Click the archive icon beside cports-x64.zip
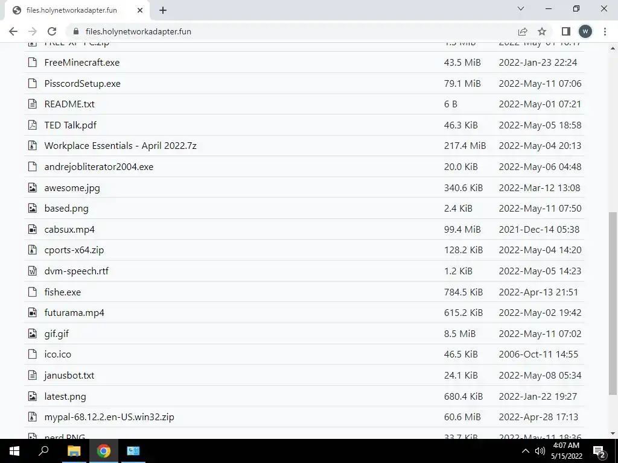This screenshot has width=618, height=463. pos(33,250)
